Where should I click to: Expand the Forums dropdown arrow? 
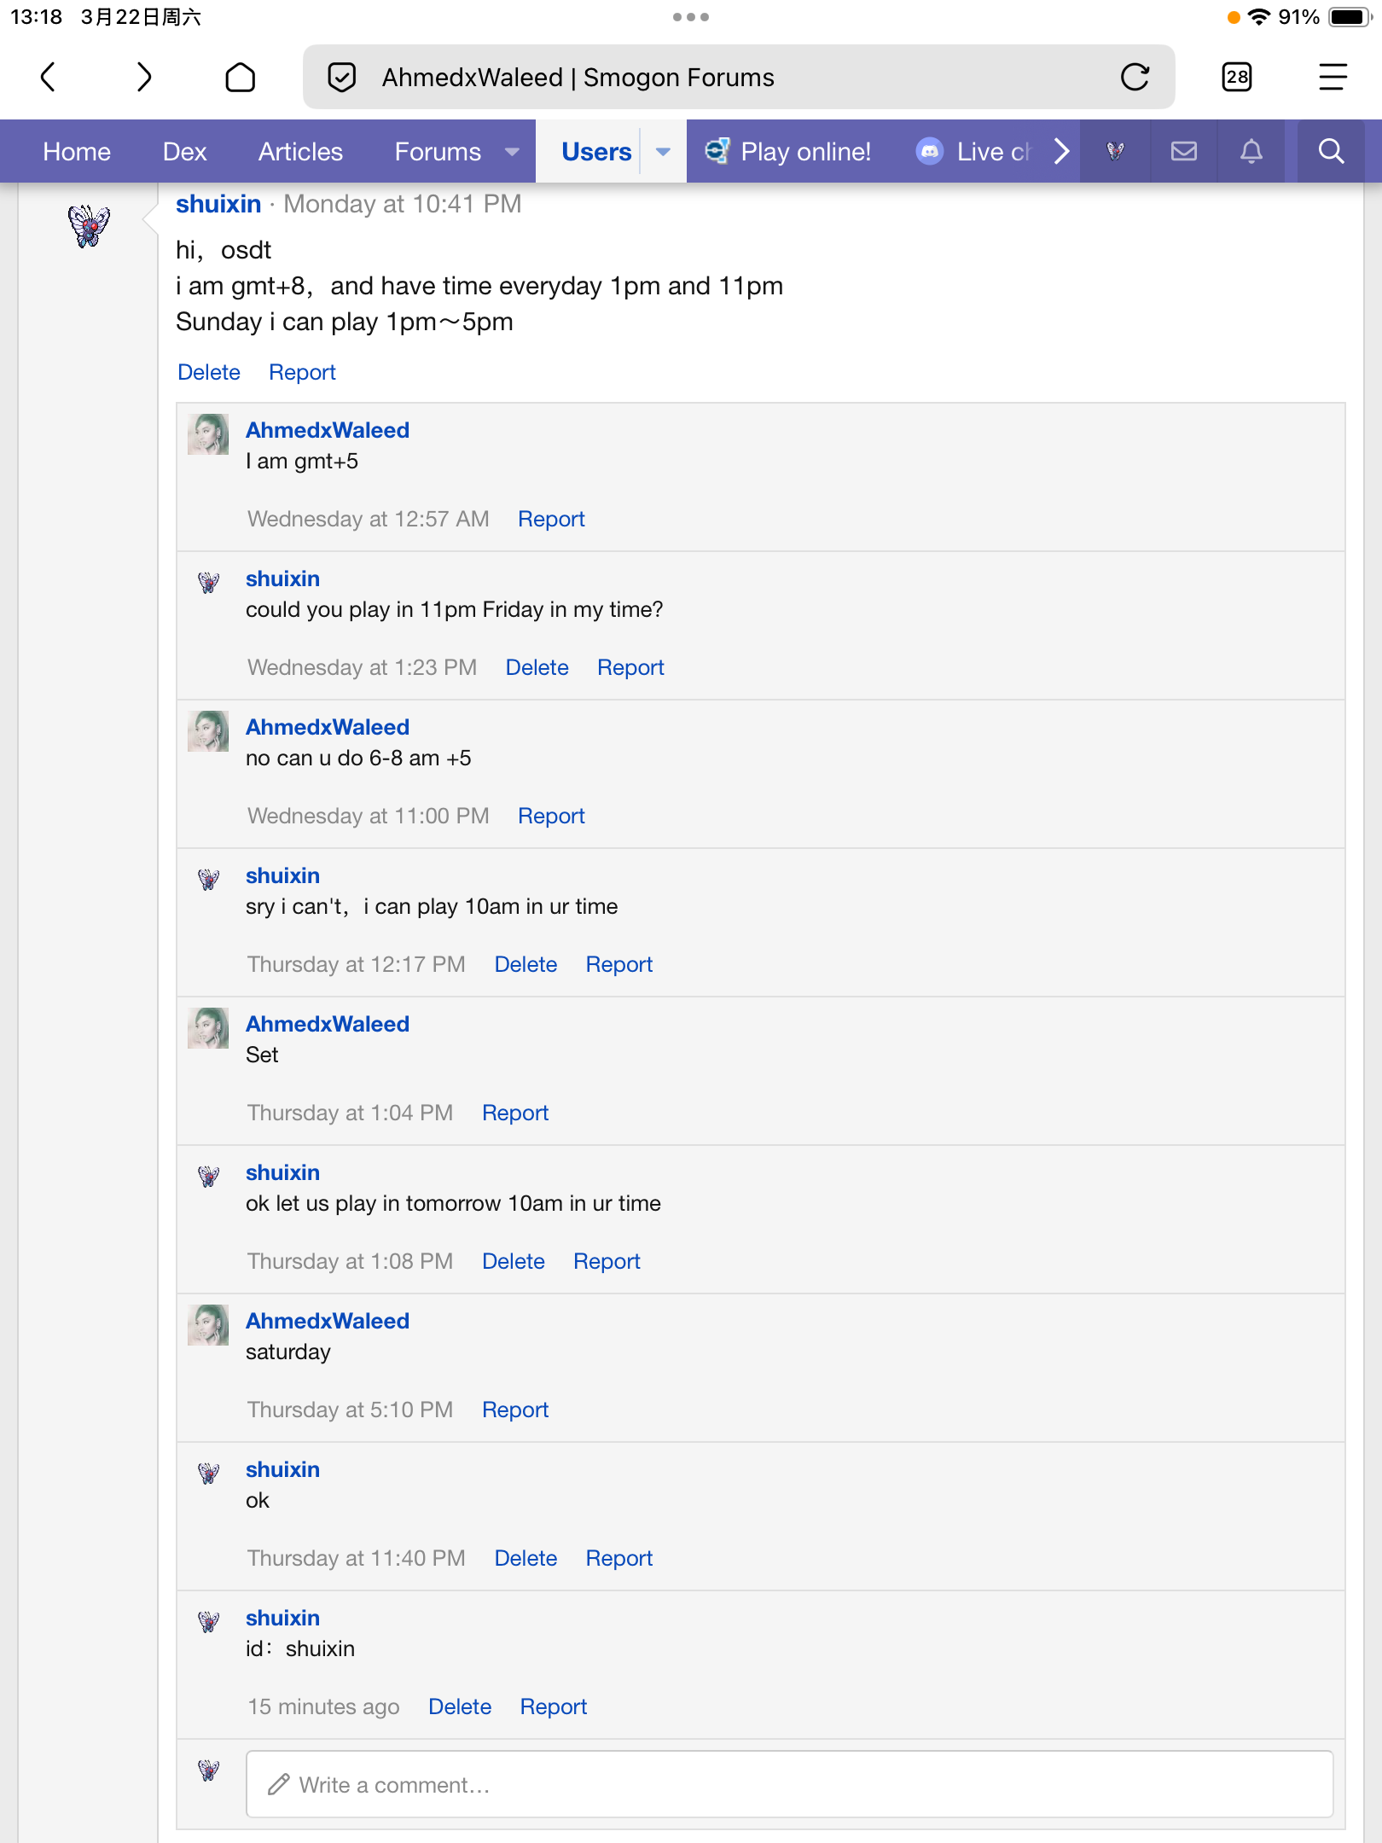512,152
